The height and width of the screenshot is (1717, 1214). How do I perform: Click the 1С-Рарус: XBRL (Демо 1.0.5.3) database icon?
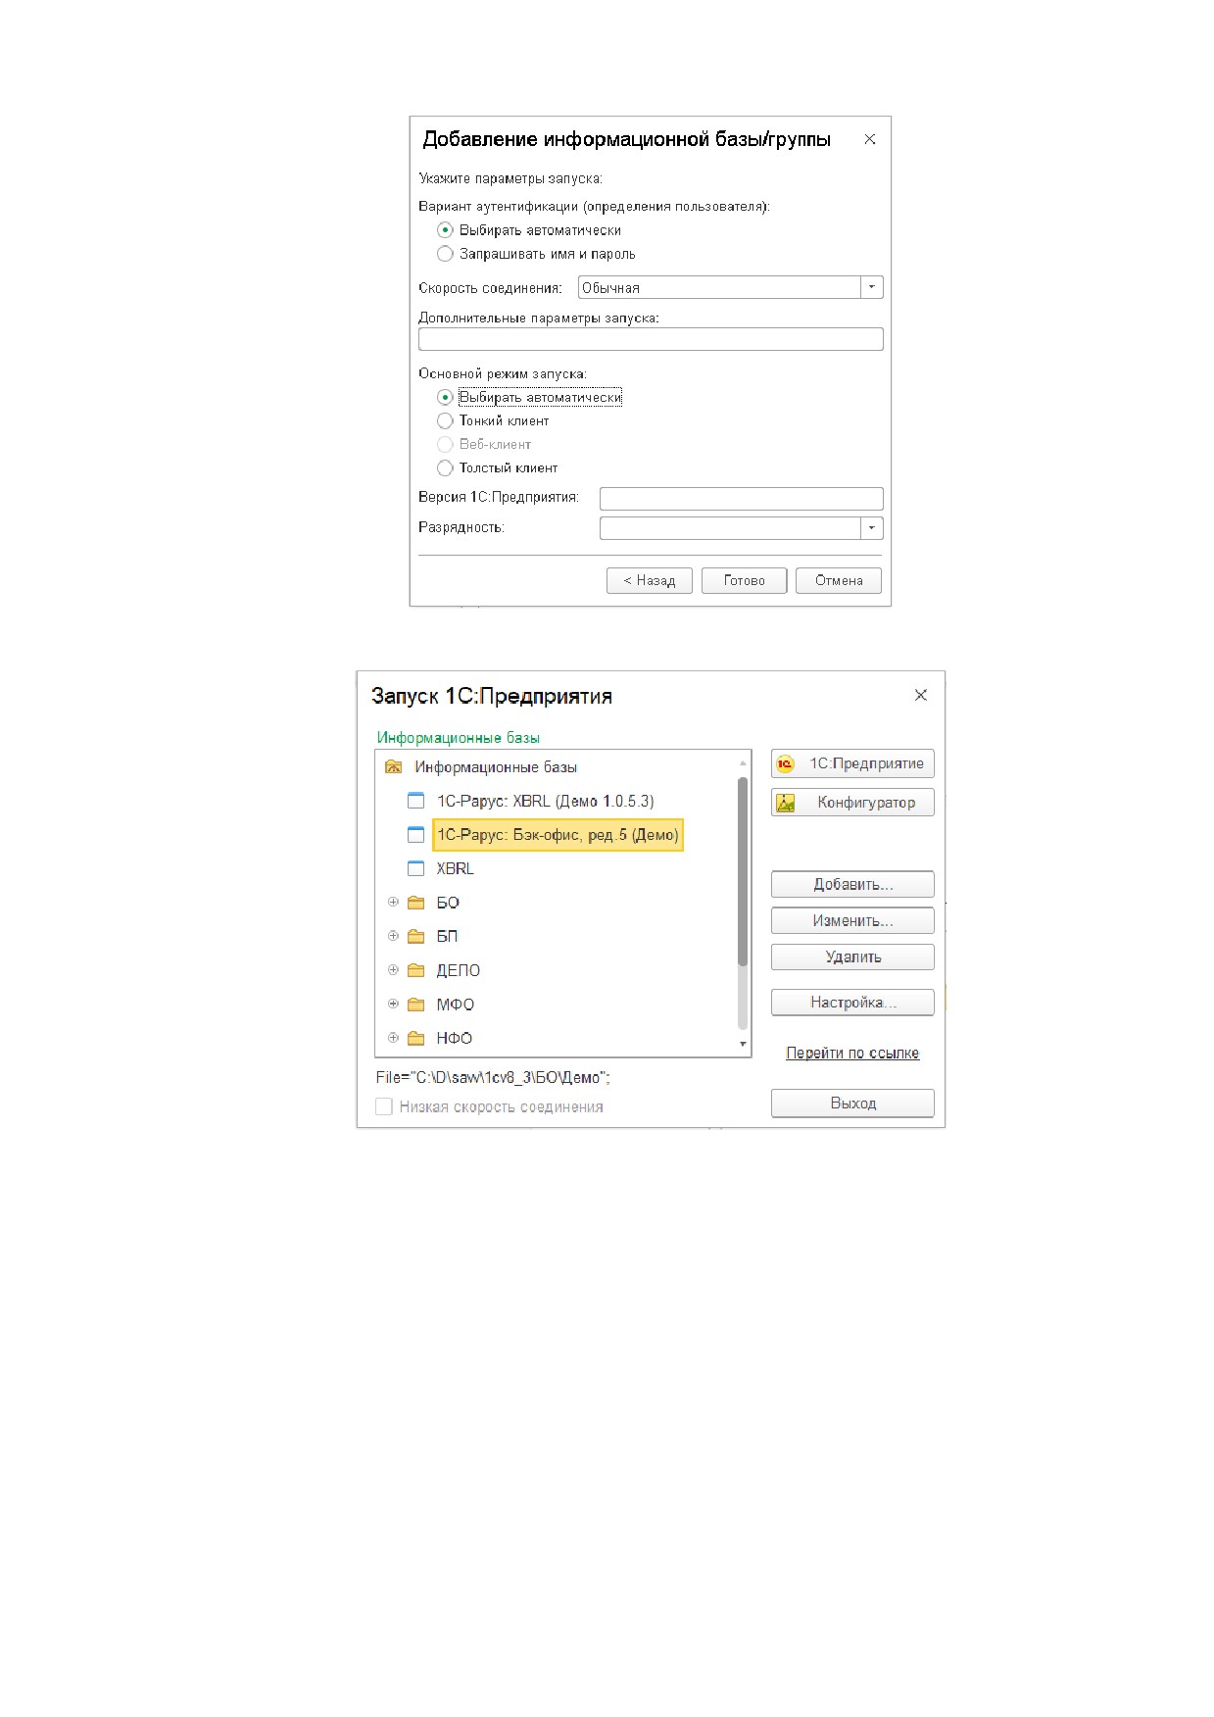click(x=416, y=801)
